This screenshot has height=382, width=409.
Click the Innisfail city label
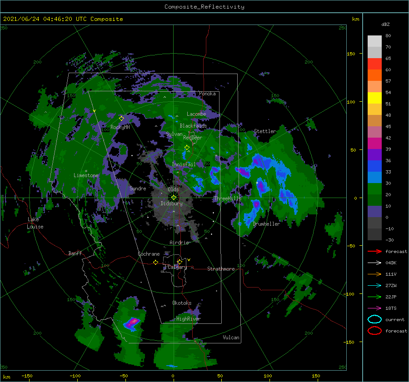click(x=184, y=164)
